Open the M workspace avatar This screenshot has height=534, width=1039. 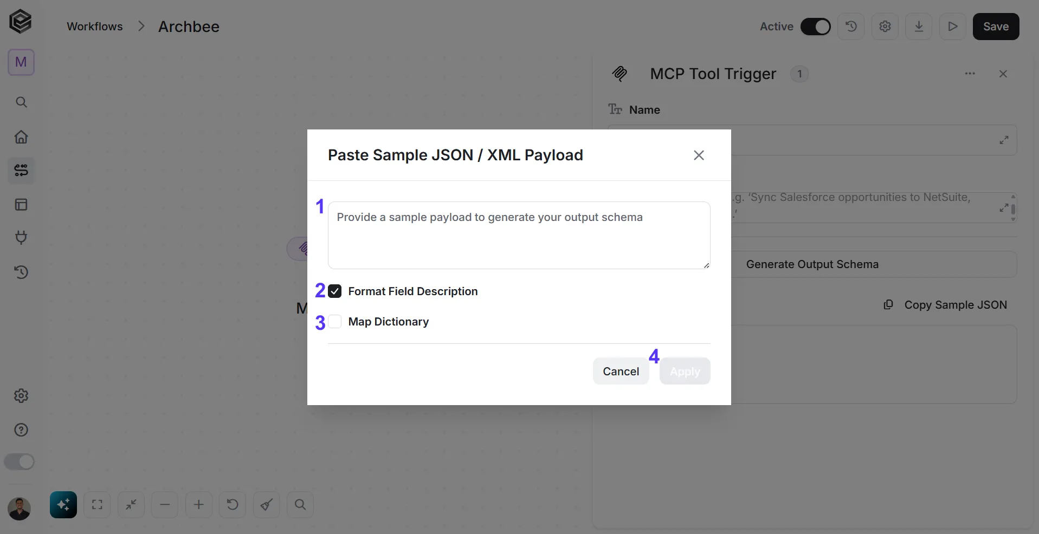(21, 62)
